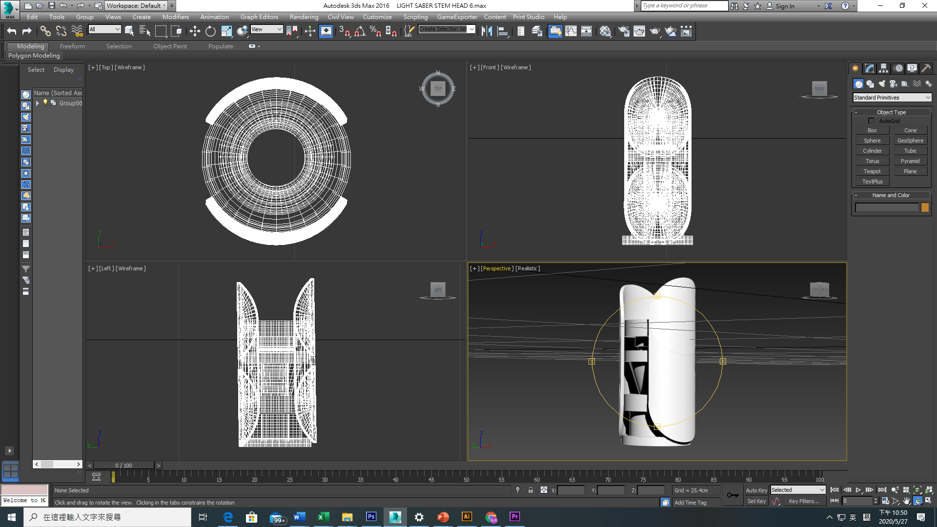Image resolution: width=937 pixels, height=527 pixels.
Task: Click the TextPlus primitive button
Action: click(872, 182)
